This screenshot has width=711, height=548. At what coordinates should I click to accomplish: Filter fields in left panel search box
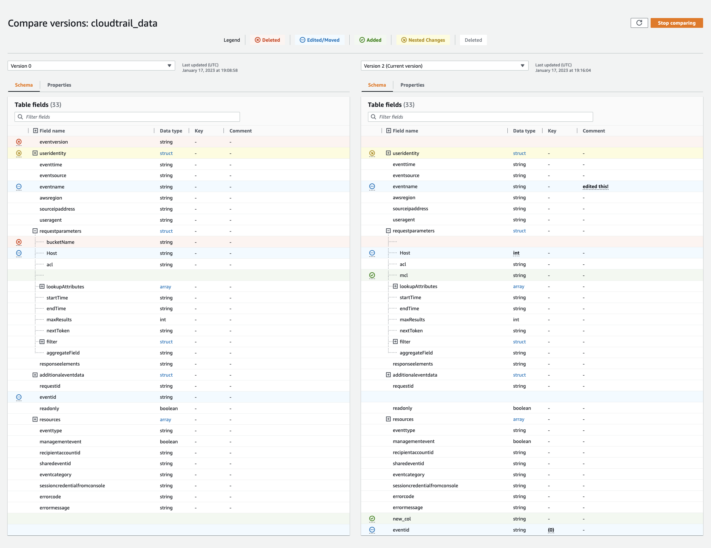[127, 117]
